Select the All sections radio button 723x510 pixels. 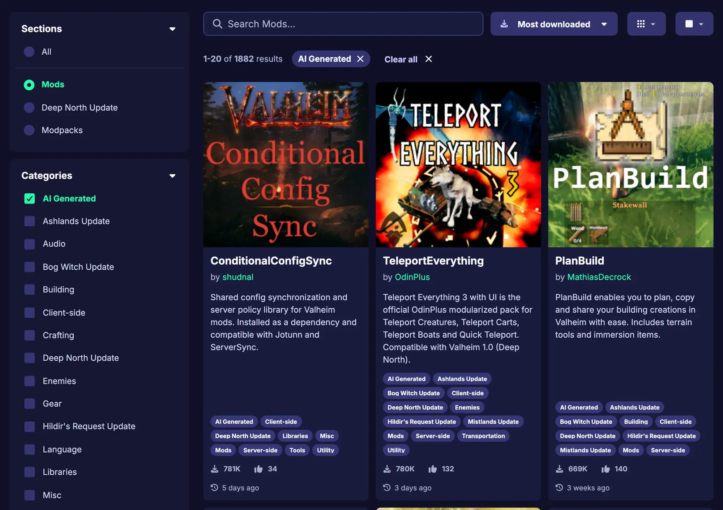click(29, 52)
